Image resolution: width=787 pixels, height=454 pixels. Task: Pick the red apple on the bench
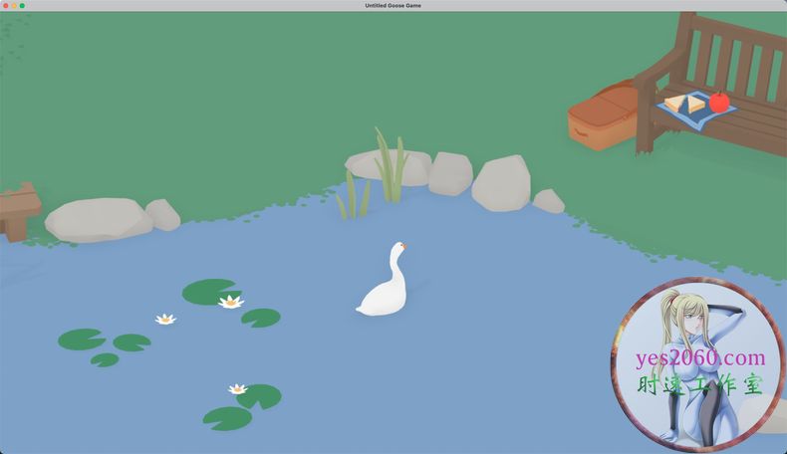[718, 102]
